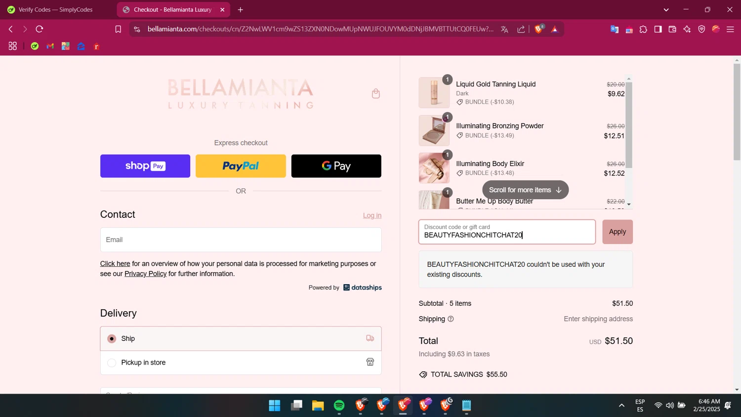Screen dimensions: 741x417
Task: Click Illuminating Body Elixir thumbnail
Action: pos(434,168)
